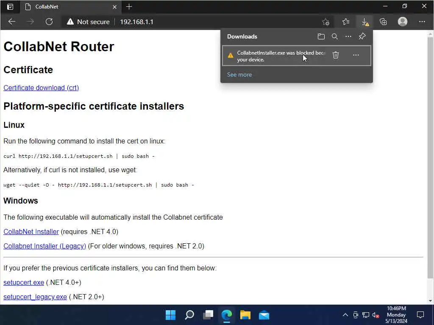Click See more in Downloads panel
The width and height of the screenshot is (434, 325).
tap(239, 74)
